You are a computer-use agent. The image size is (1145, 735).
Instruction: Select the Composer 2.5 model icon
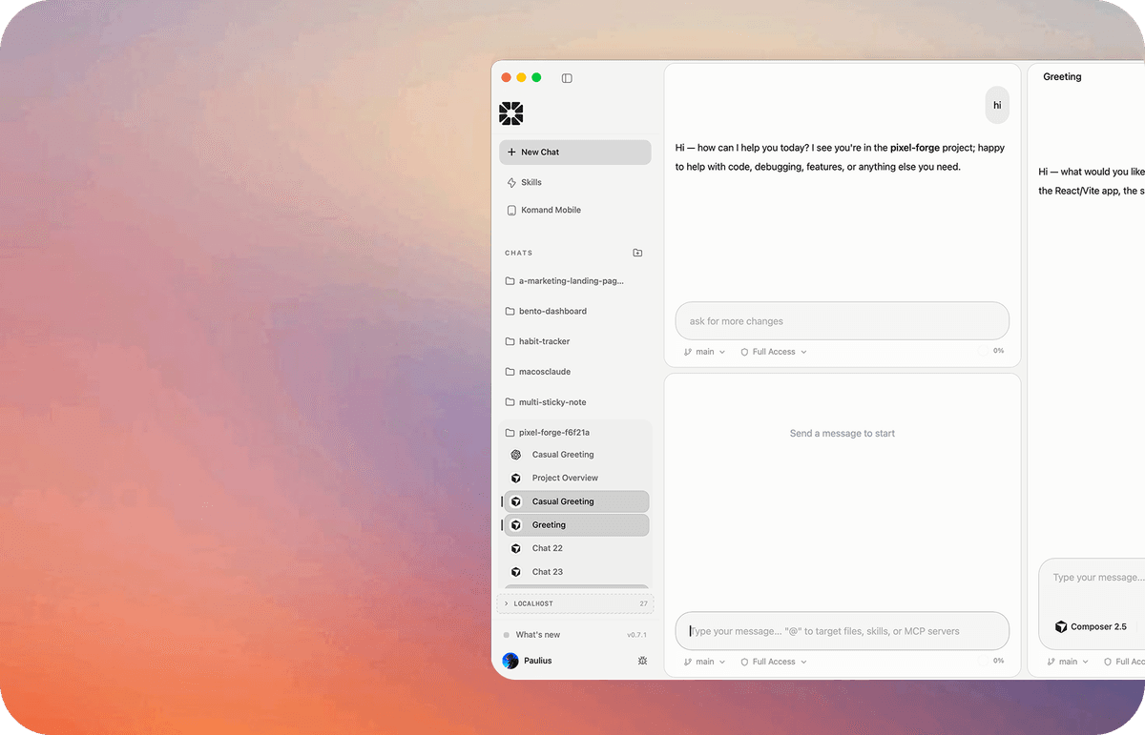pyautogui.click(x=1061, y=626)
